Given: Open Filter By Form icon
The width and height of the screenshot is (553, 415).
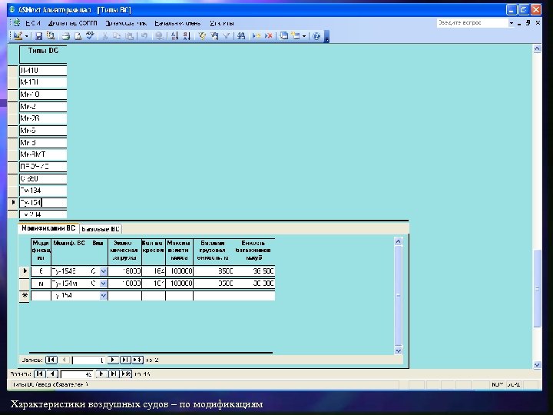Looking at the screenshot, I should coord(214,36).
